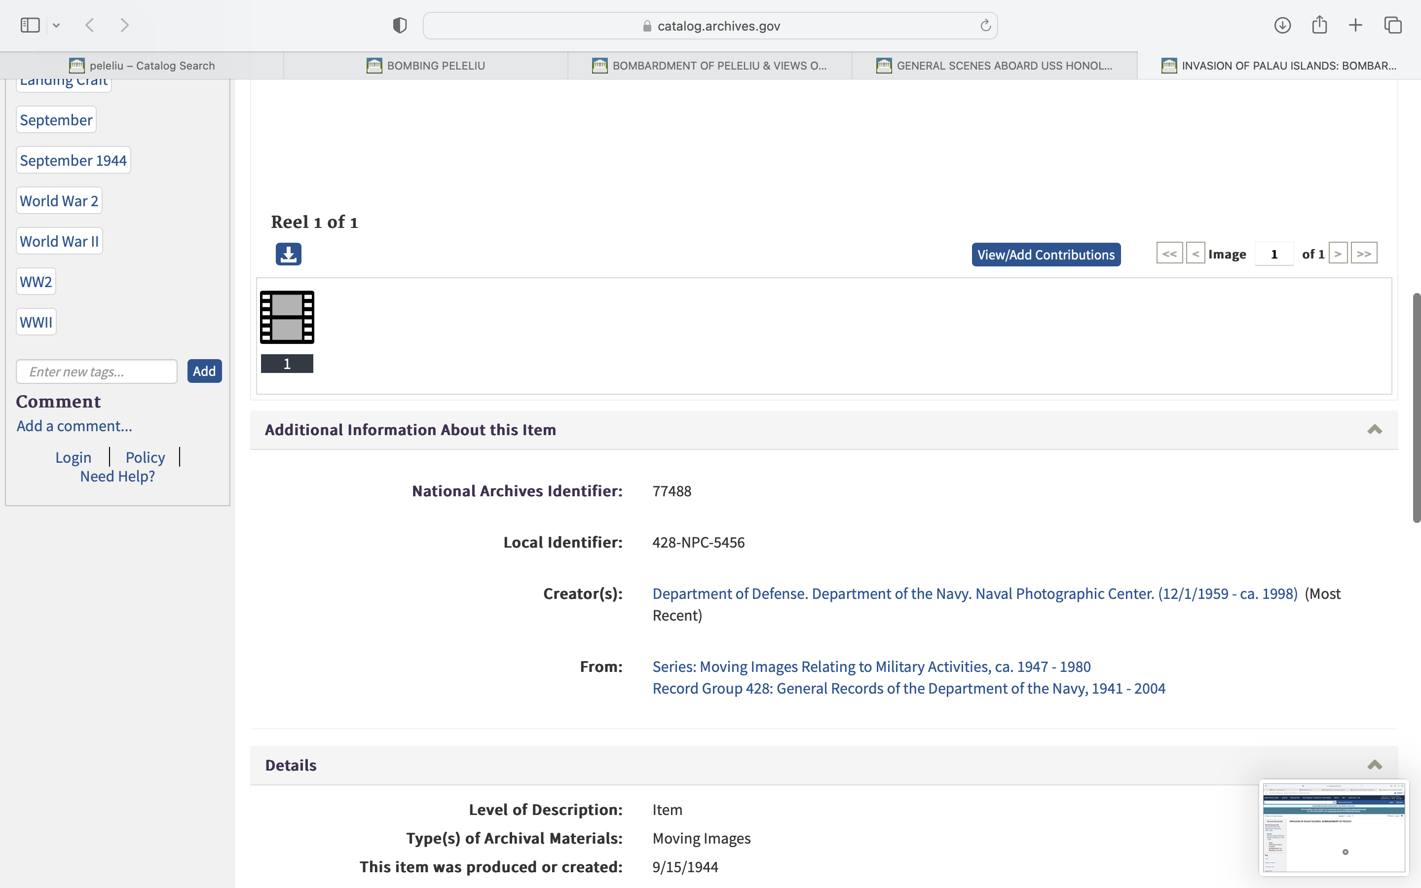The height and width of the screenshot is (888, 1421).
Task: Toggle the Safari sidebar icon
Action: click(x=30, y=25)
